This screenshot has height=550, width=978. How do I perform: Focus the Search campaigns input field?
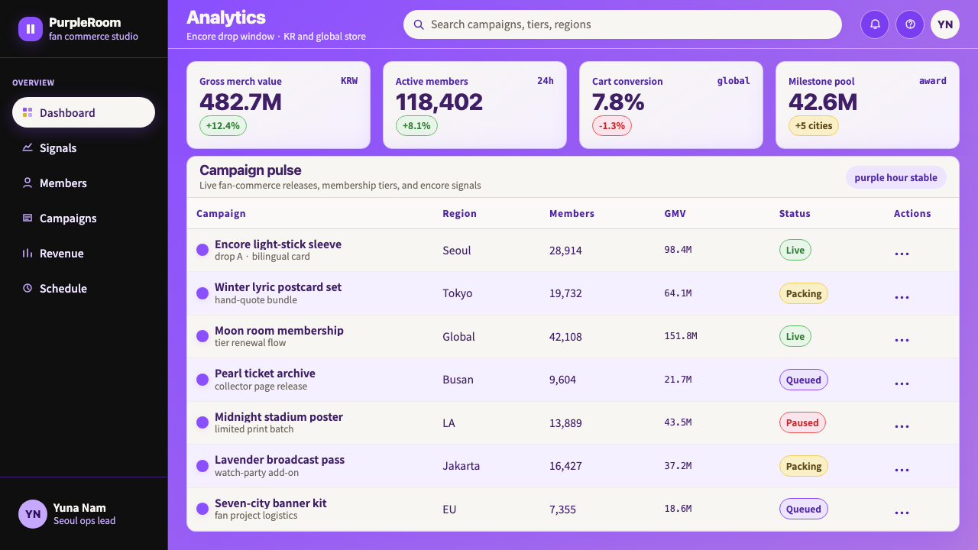623,24
